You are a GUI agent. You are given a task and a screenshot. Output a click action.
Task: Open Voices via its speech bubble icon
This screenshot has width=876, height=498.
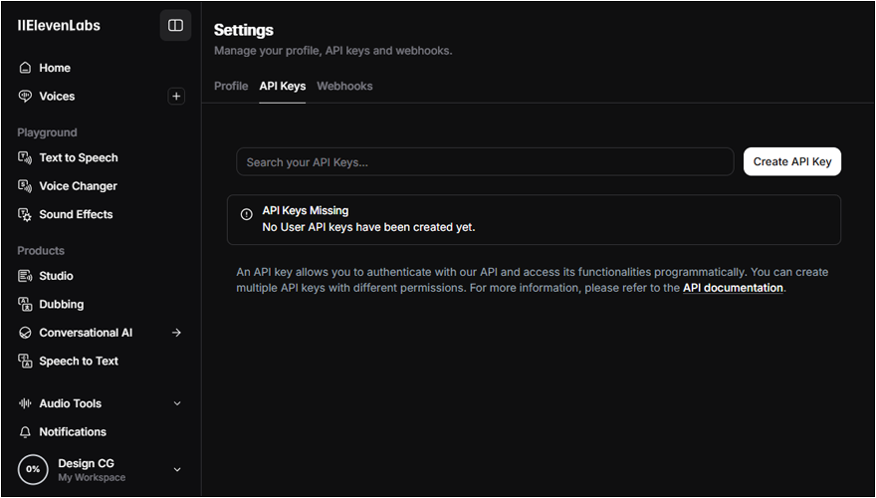click(25, 97)
